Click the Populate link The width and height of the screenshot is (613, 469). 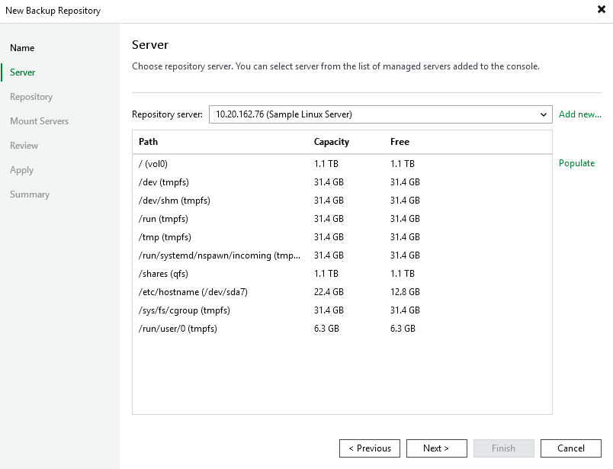[576, 163]
